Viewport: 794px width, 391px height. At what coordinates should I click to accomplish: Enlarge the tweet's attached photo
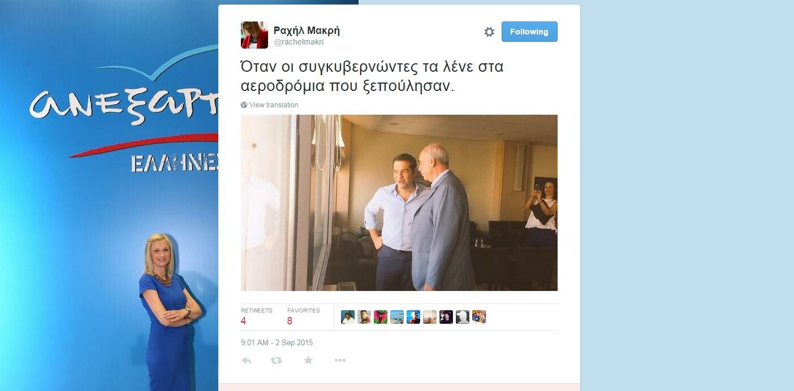[x=399, y=203]
